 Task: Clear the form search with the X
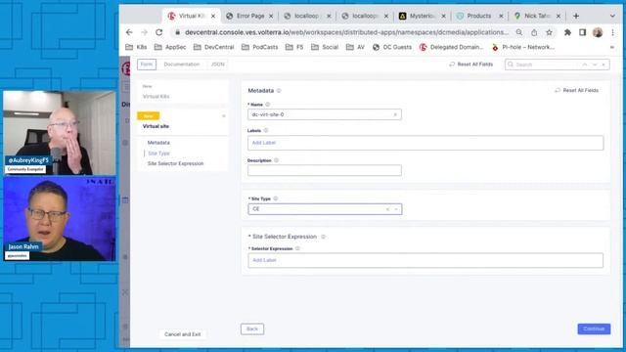click(604, 65)
